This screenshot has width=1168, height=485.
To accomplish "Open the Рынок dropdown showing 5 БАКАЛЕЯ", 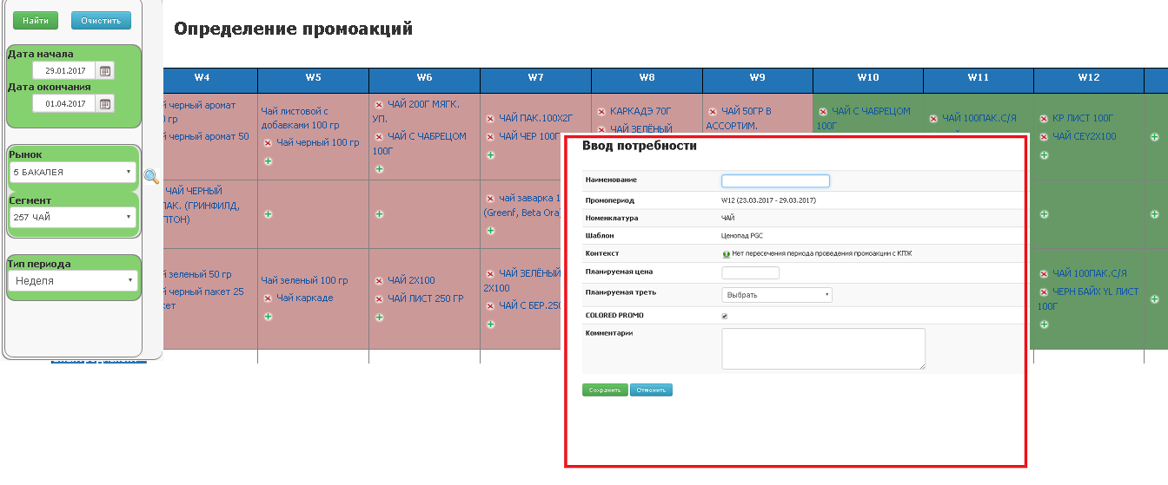I will click(x=71, y=172).
